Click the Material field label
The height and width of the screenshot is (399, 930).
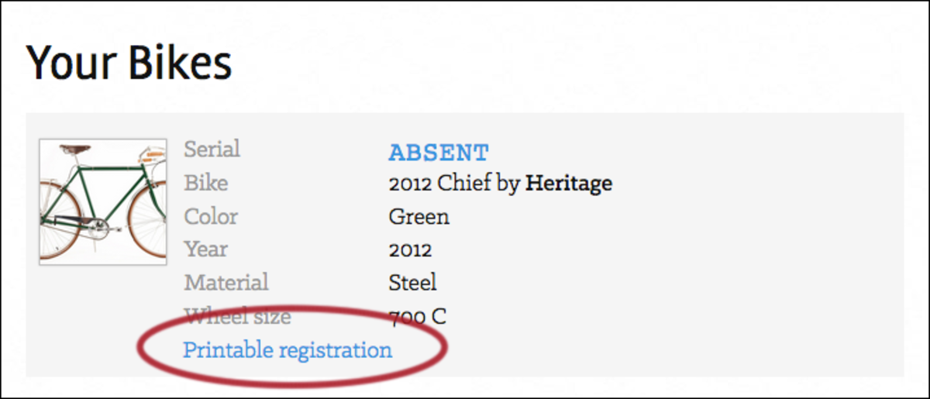pos(226,282)
